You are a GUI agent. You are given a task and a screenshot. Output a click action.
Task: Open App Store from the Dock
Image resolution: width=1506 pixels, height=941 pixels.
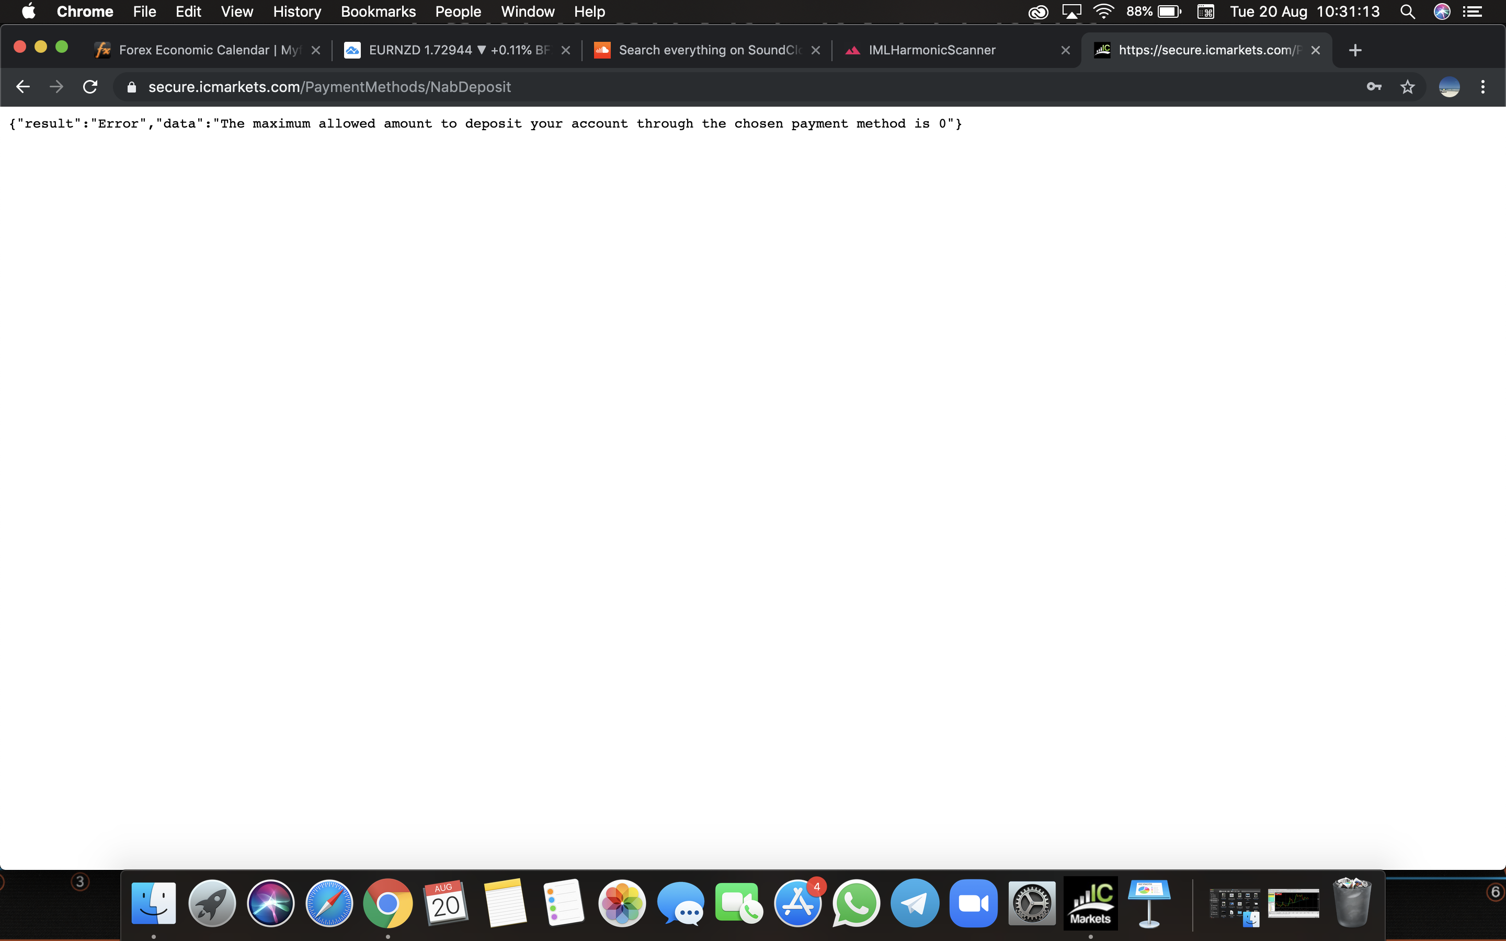pyautogui.click(x=798, y=903)
